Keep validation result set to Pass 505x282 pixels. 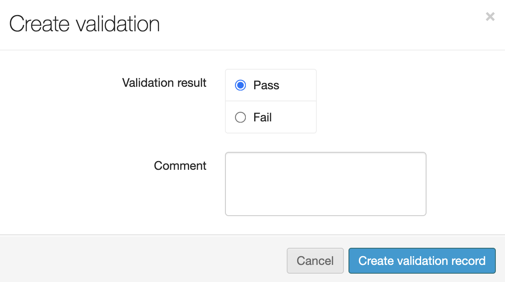pos(240,85)
